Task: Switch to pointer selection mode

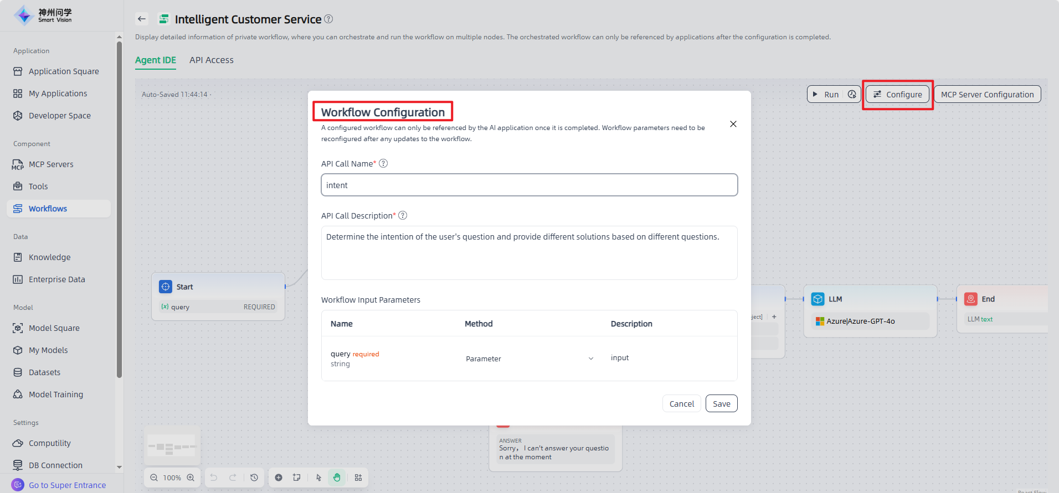Action: point(318,478)
